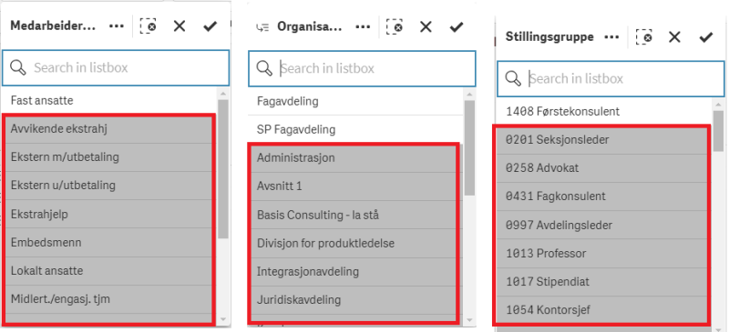Click search magnifier in Medarbeider listbox
Viewport: 729px width, 332px height.
click(18, 68)
